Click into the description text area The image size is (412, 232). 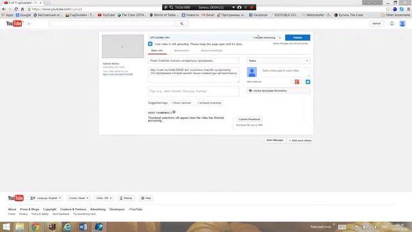pyautogui.click(x=194, y=75)
